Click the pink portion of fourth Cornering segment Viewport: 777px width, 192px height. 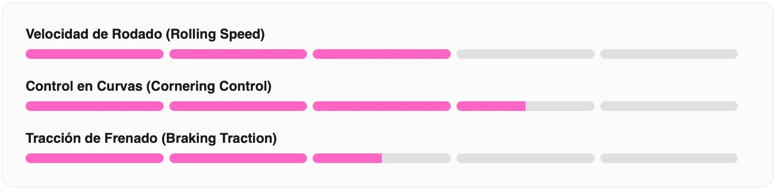(491, 106)
